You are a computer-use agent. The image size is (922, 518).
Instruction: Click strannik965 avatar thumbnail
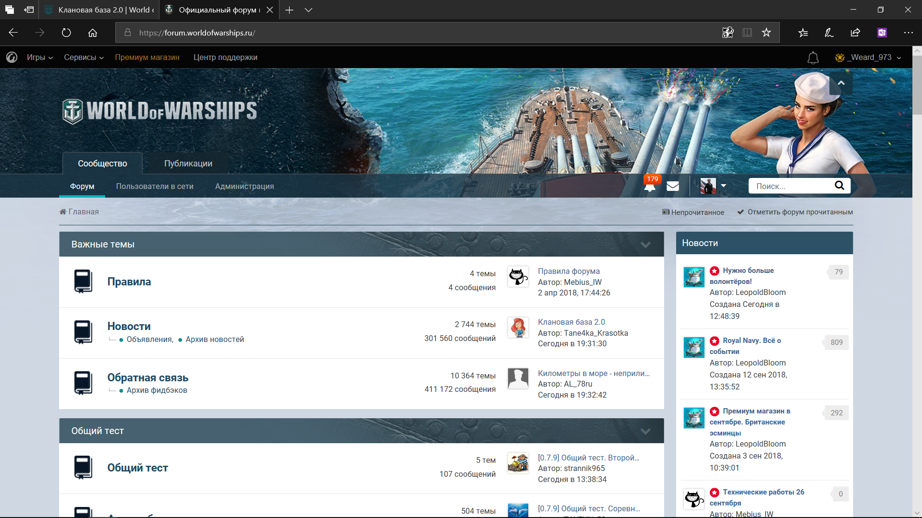[x=518, y=463]
